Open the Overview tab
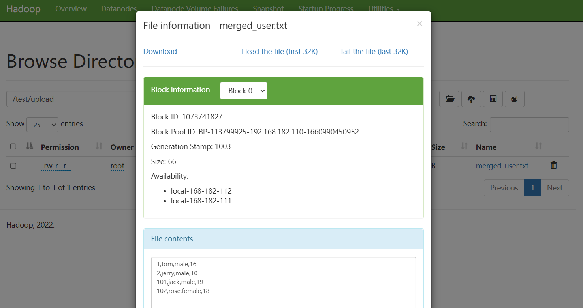The height and width of the screenshot is (308, 583). pyautogui.click(x=71, y=9)
